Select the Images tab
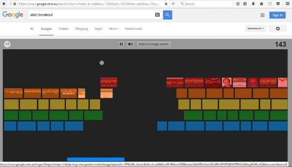 coord(46,29)
